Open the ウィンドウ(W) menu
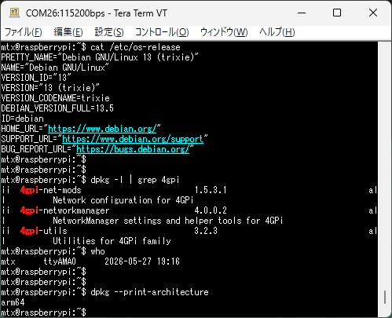 tap(224, 32)
